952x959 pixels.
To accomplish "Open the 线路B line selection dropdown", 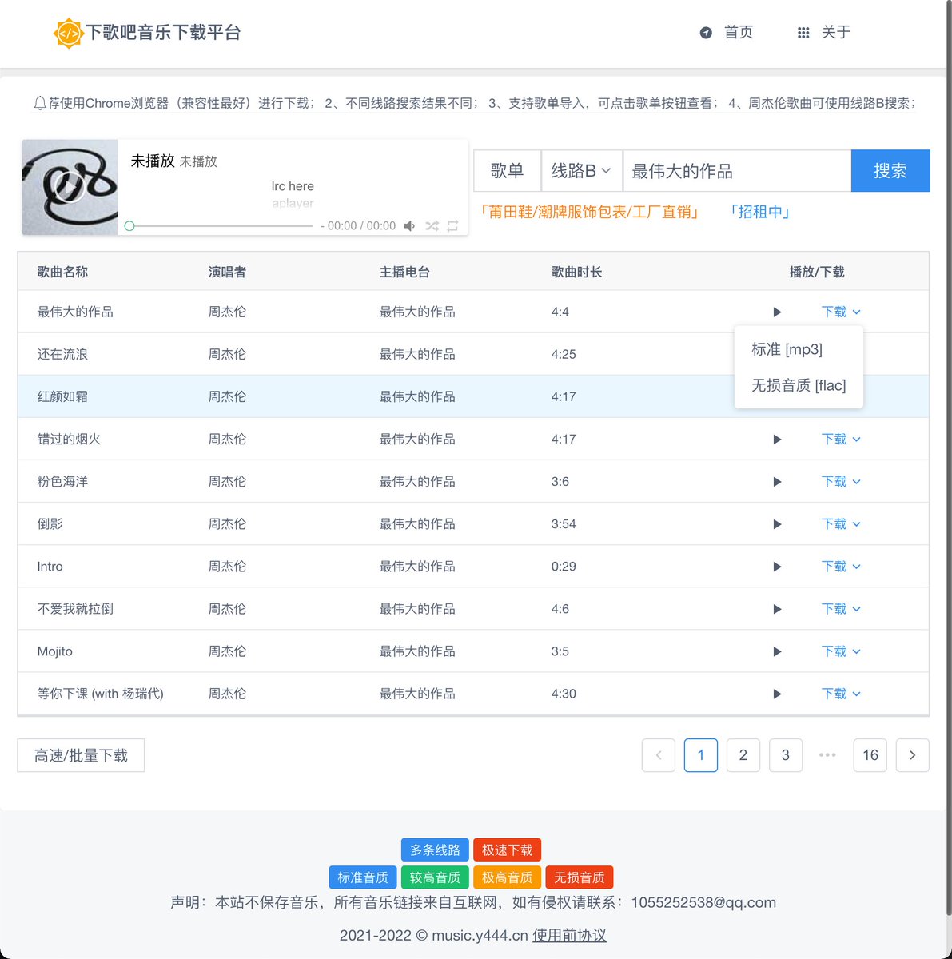I will (581, 170).
